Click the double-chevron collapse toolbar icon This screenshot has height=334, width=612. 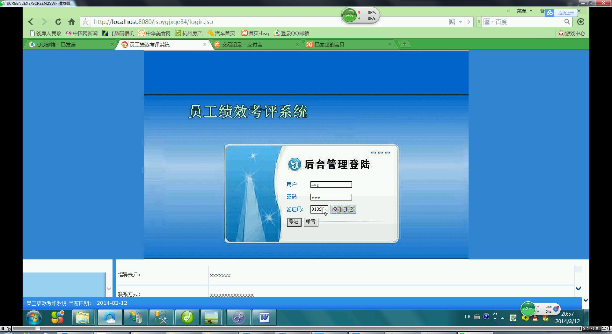click(x=508, y=11)
